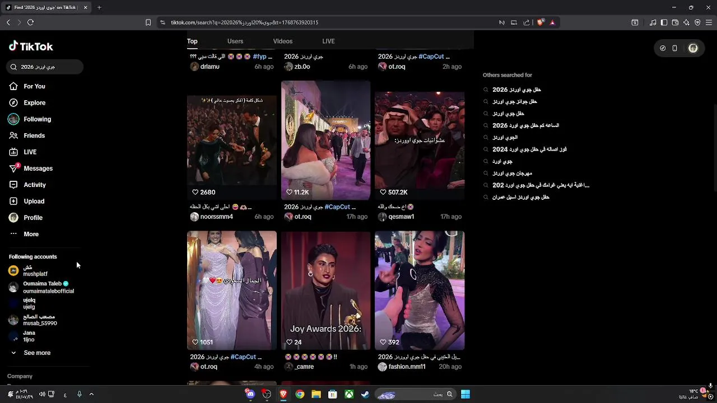
Task: Open the Windows Start button
Action: 465,394
